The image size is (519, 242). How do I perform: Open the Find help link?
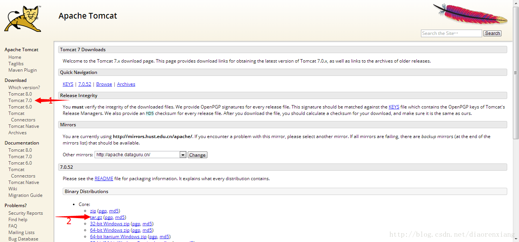point(18,220)
